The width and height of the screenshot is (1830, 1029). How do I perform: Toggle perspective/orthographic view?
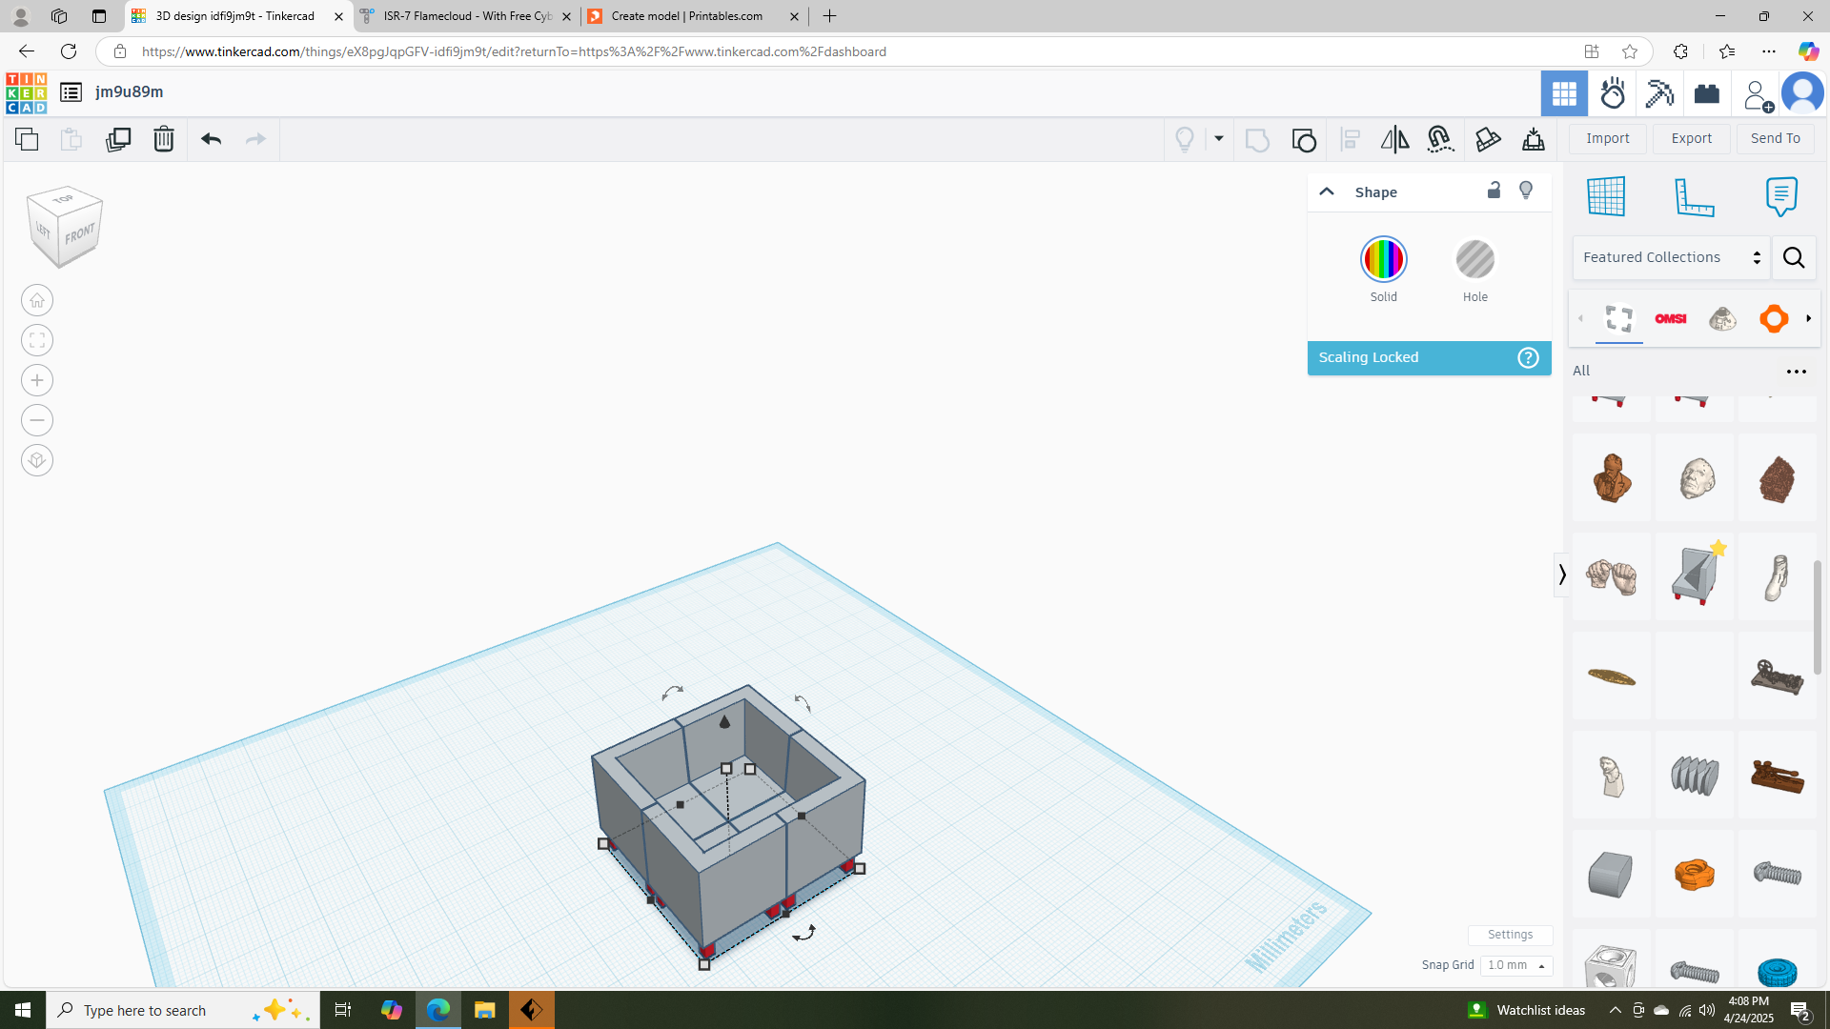(37, 460)
